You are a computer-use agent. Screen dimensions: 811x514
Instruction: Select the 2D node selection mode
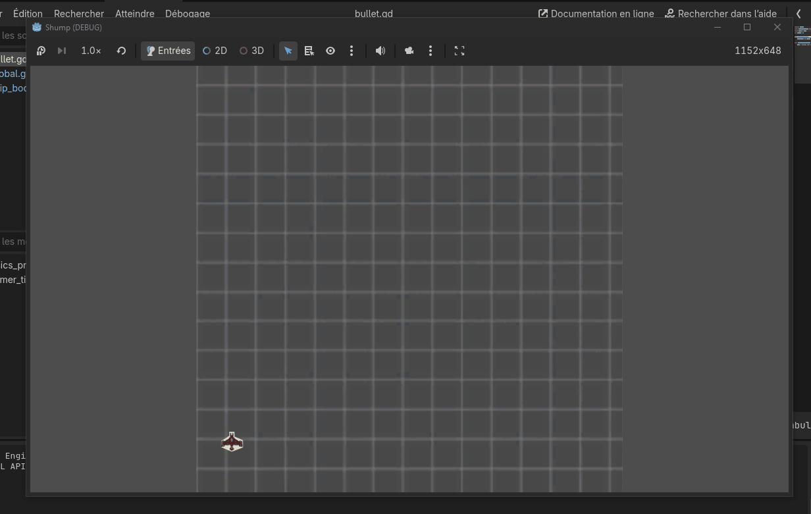tap(215, 51)
